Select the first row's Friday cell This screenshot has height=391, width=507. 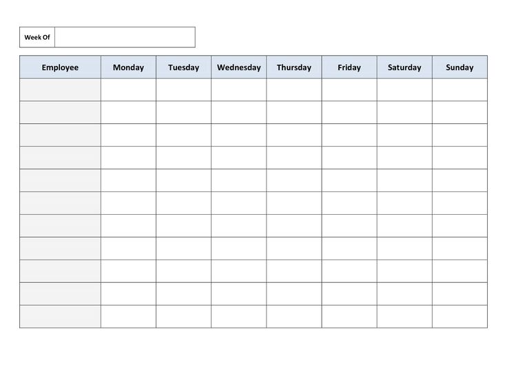point(349,89)
